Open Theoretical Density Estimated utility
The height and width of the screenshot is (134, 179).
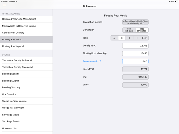(x=26, y=60)
